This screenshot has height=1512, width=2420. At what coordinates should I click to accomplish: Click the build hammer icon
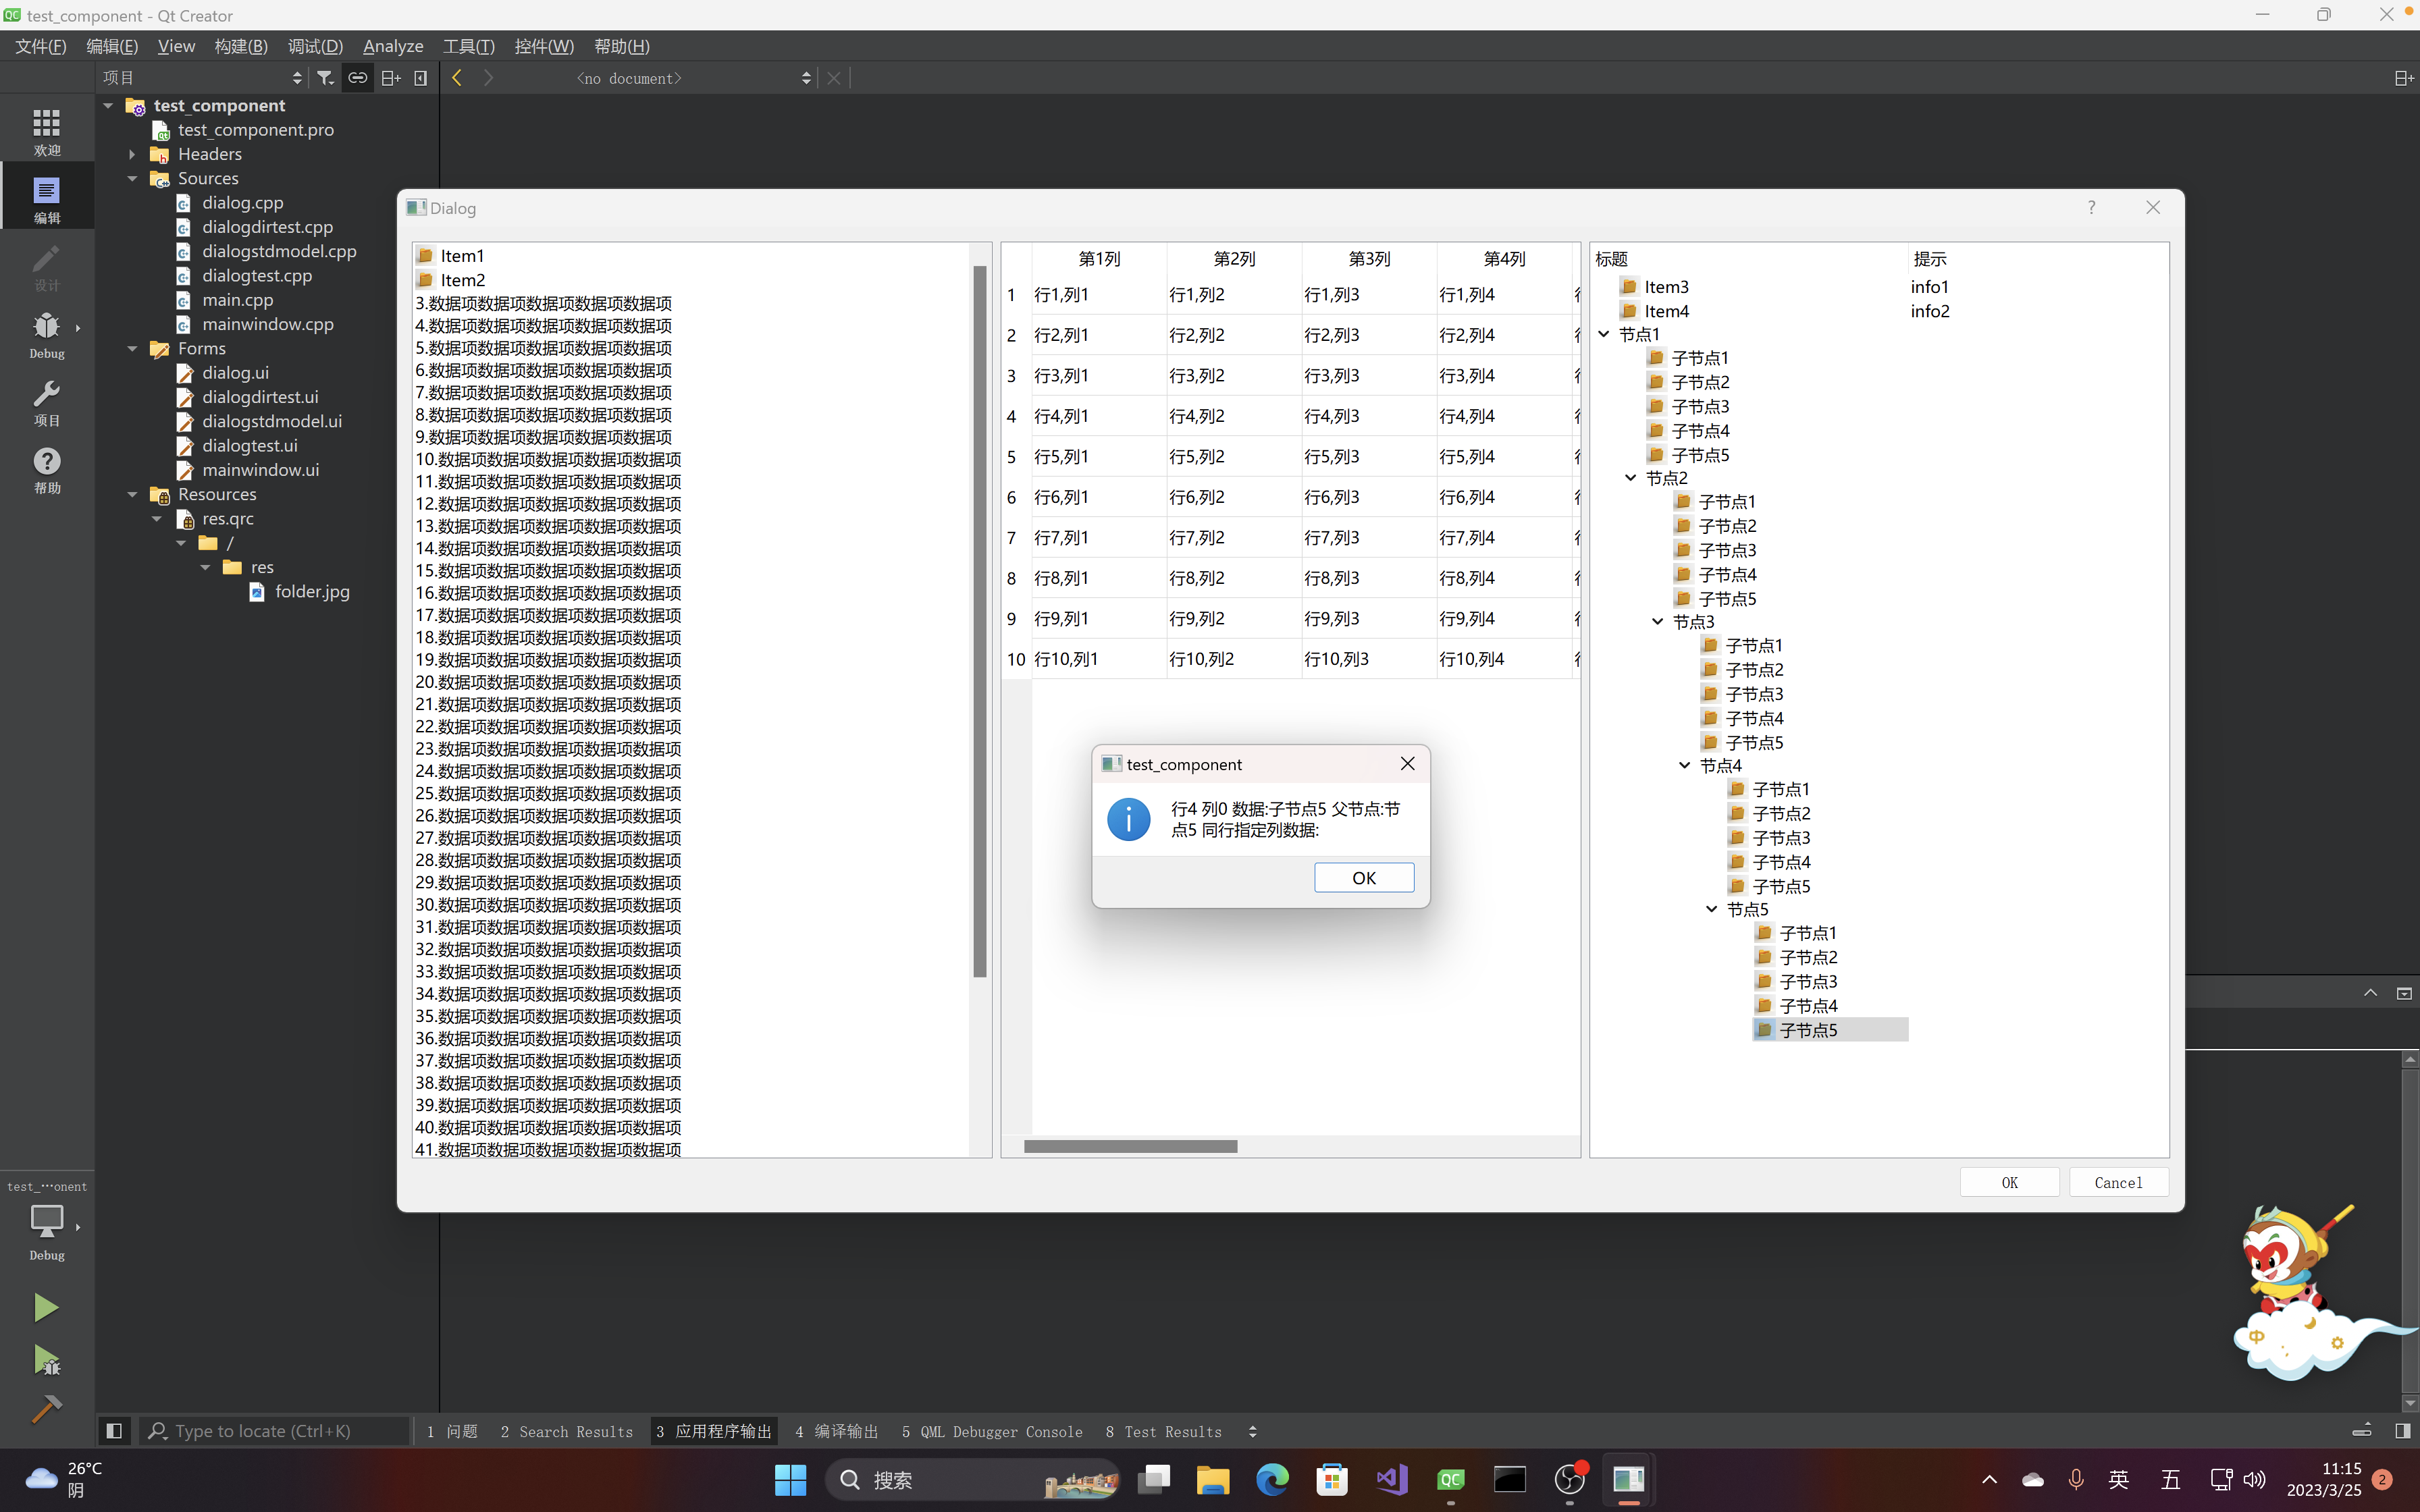click(45, 1408)
